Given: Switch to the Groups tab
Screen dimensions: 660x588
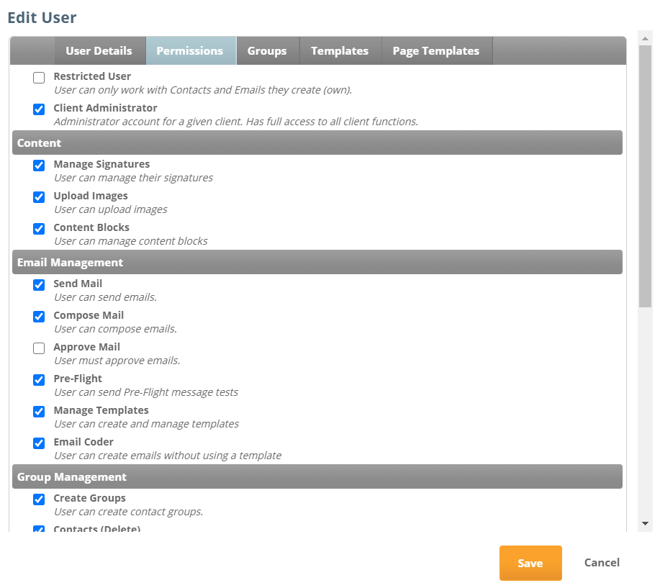Looking at the screenshot, I should click(x=267, y=50).
